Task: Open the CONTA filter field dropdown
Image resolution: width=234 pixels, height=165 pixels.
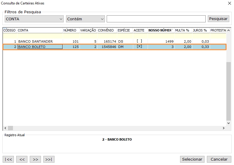Action: pos(34,19)
